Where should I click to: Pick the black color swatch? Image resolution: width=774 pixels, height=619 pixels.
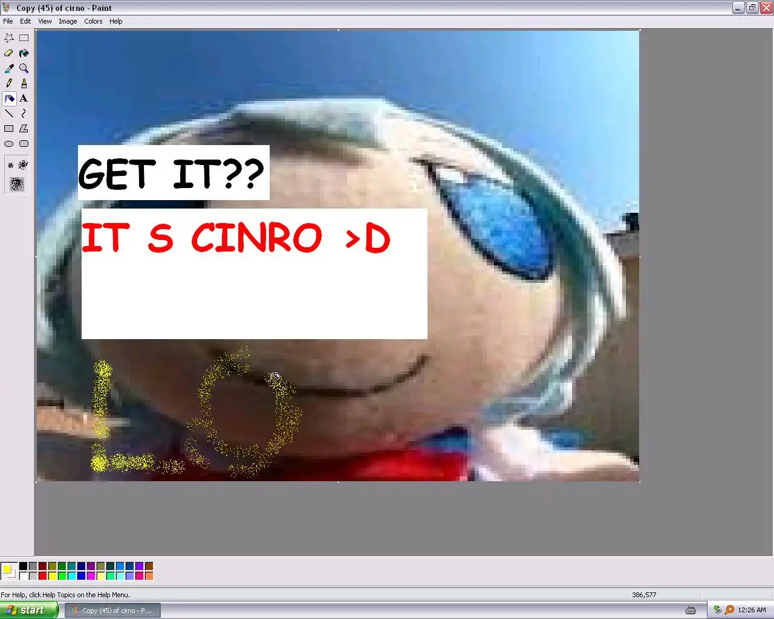click(x=23, y=566)
